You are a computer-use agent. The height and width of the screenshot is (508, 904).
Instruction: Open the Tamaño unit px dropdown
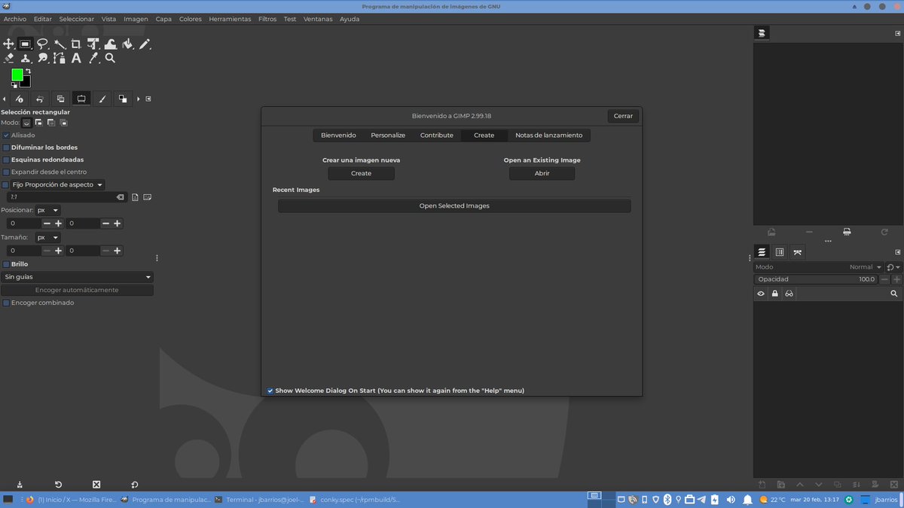[x=48, y=237]
